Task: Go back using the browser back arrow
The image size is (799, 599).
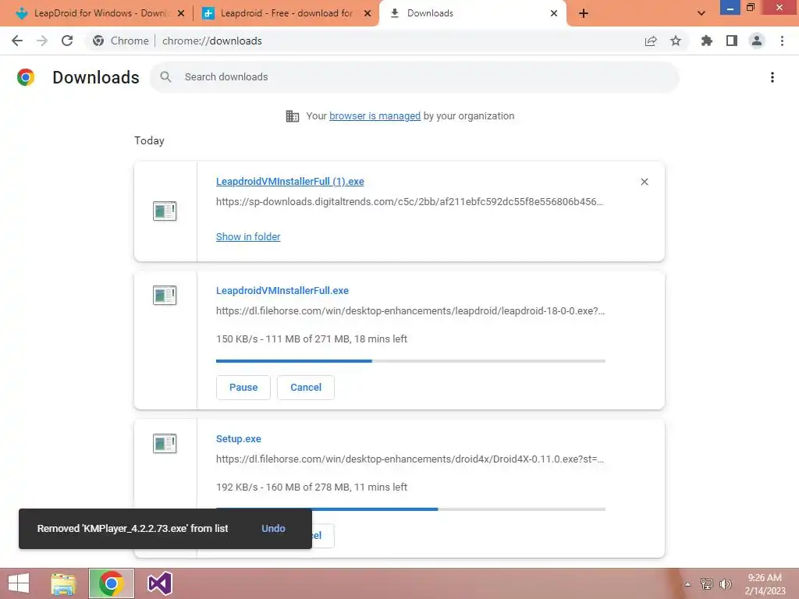Action: [17, 41]
